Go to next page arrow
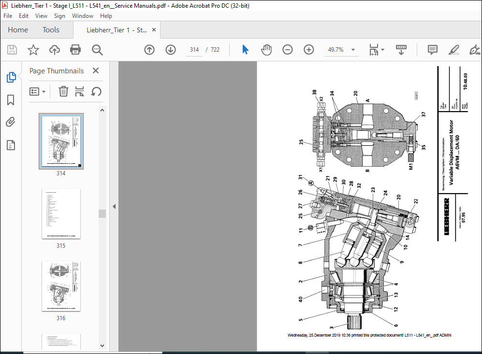 coord(171,50)
